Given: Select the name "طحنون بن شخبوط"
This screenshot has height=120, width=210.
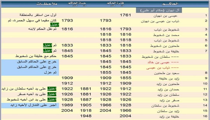Looking at the screenshot, I should pyautogui.click(x=165, y=46).
